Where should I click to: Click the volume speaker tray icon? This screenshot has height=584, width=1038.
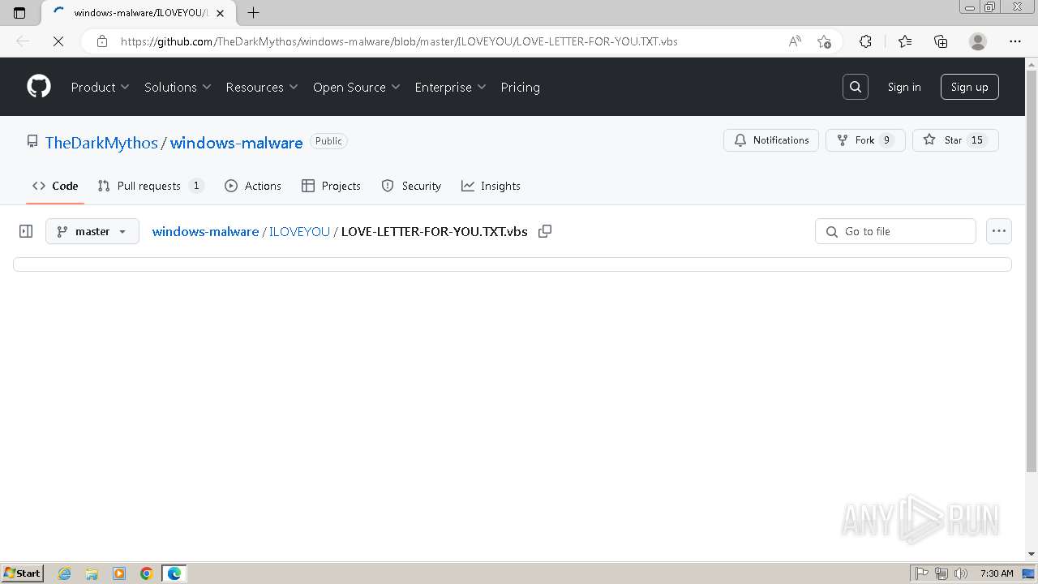[961, 573]
